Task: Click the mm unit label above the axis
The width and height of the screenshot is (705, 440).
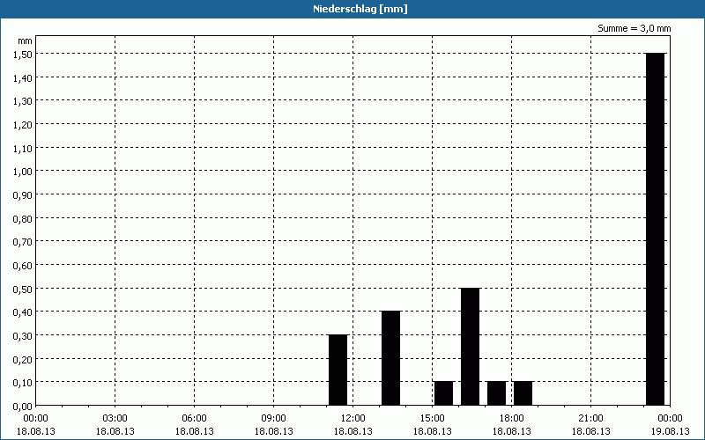Action: [x=25, y=40]
